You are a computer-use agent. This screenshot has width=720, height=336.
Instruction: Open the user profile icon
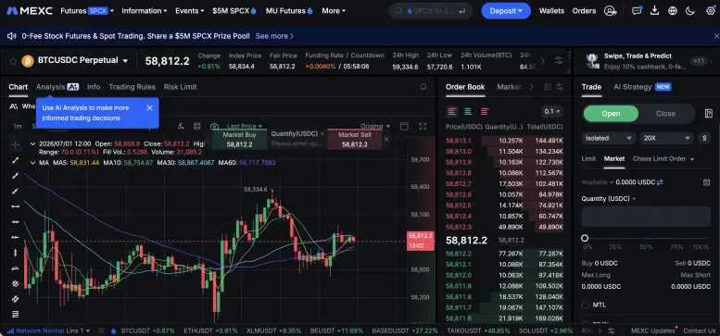610,11
